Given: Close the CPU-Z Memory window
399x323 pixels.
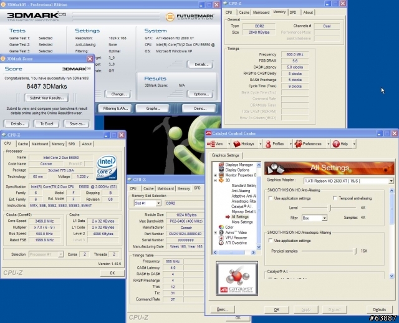Looking at the screenshot, I should pos(342,3).
